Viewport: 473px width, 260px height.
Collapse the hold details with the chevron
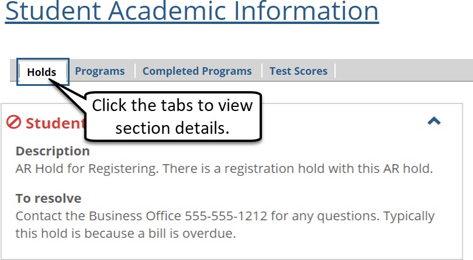coord(434,121)
